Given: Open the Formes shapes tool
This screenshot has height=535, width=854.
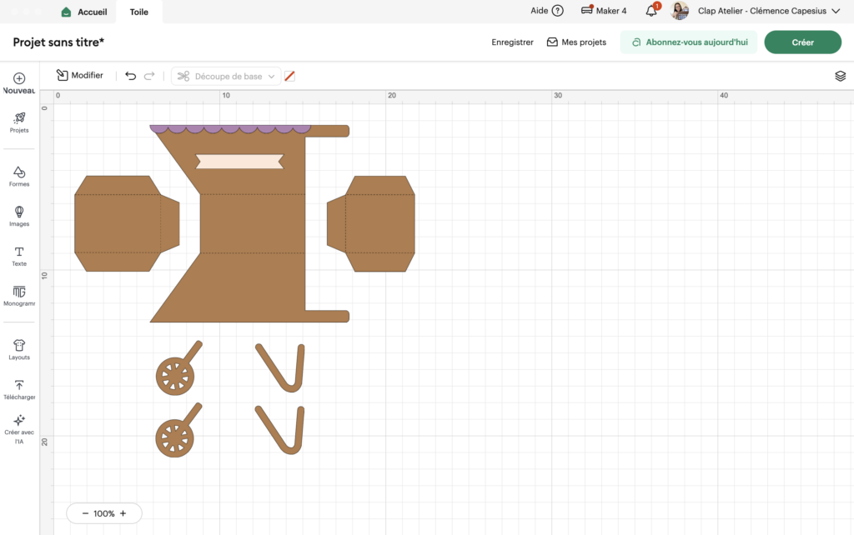Looking at the screenshot, I should (19, 172).
